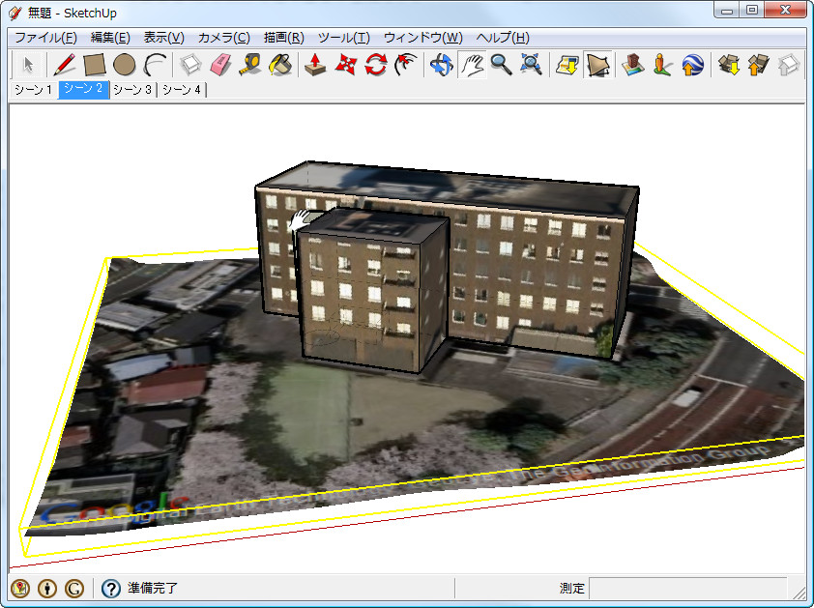Pick the Eraser tool
The width and height of the screenshot is (814, 608).
(219, 67)
